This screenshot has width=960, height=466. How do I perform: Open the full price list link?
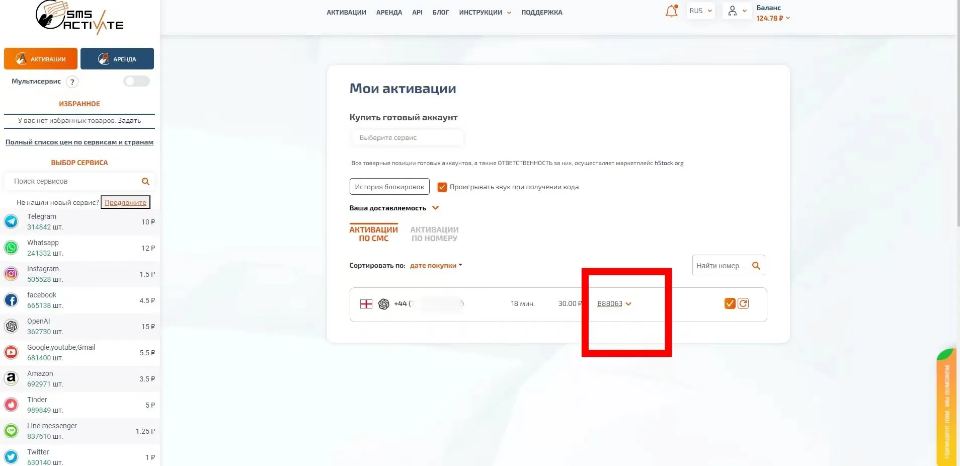79,142
